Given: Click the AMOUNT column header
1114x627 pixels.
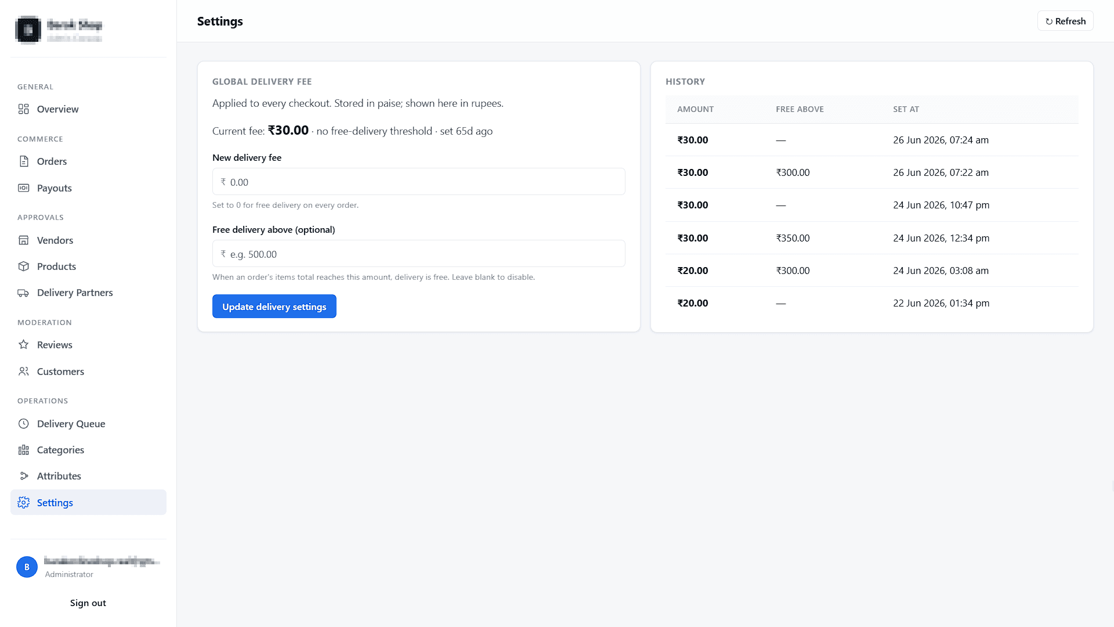Looking at the screenshot, I should (695, 109).
